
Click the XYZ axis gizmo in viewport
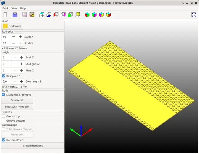81,131
